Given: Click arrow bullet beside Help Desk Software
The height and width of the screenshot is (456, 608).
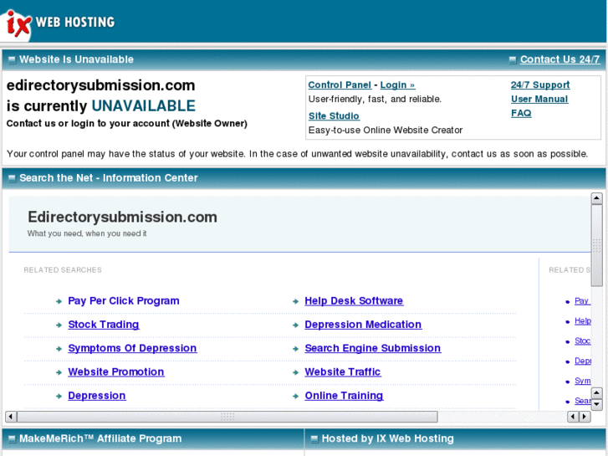Looking at the screenshot, I should 295,301.
